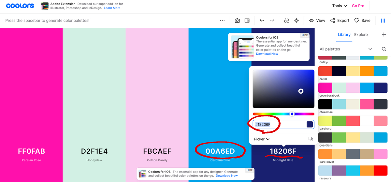Screen dimensions: 391x182
Task: Click the 00A6ED hex code
Action: [x=220, y=151]
